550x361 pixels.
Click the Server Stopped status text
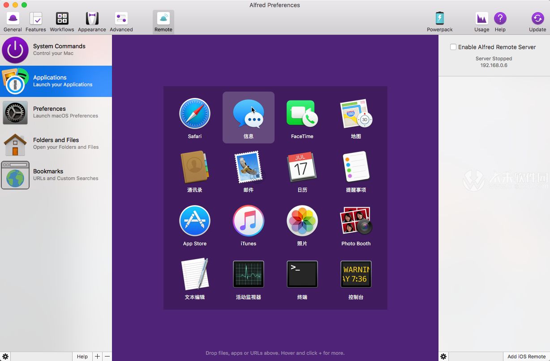point(494,59)
